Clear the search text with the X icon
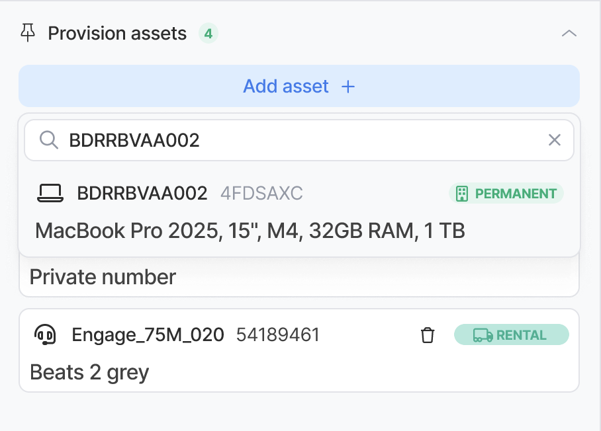The height and width of the screenshot is (431, 601). pos(554,140)
